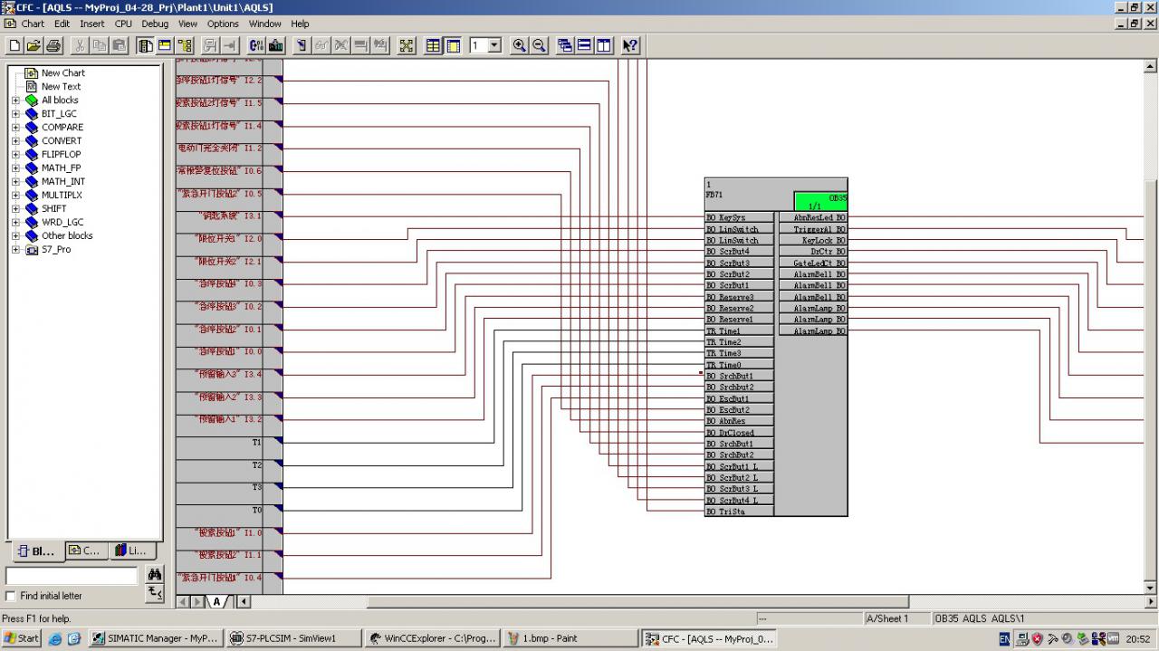Switch to sheet view icon
This screenshot has width=1159, height=651.
tap(454, 45)
